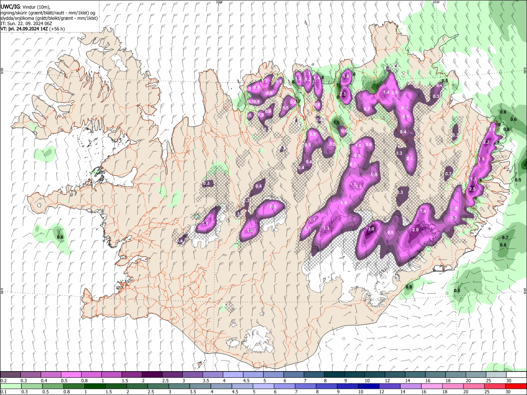Viewport: 527px width, 395px height.
Task: Click the '15W' longitude label at top
Action: pyautogui.click(x=436, y=2)
